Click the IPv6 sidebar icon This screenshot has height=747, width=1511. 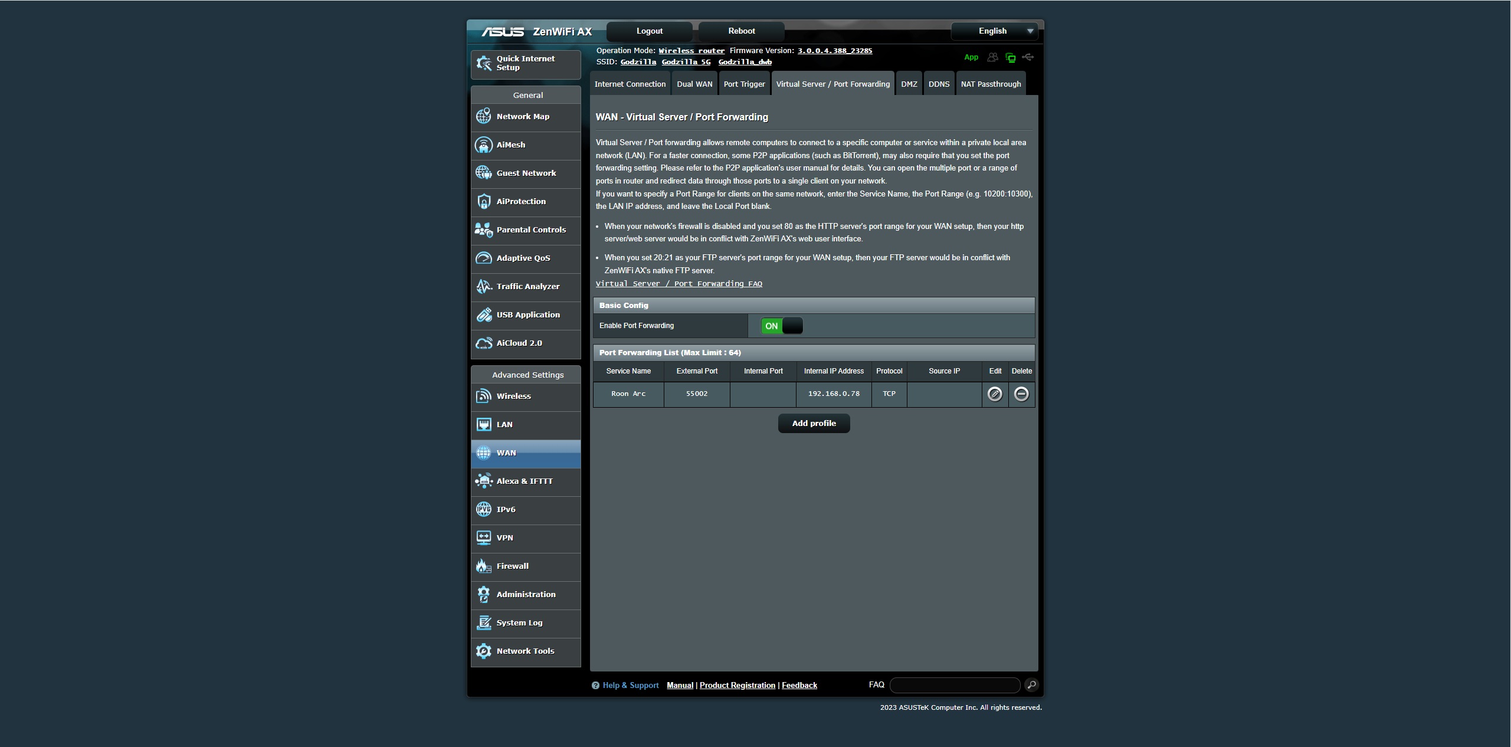[484, 509]
